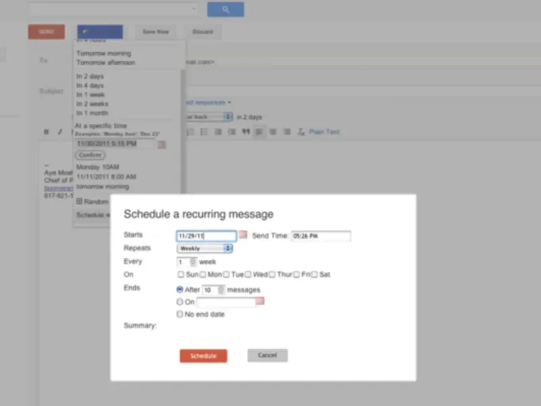
Task: Check the Tue day checkbox
Action: click(226, 275)
